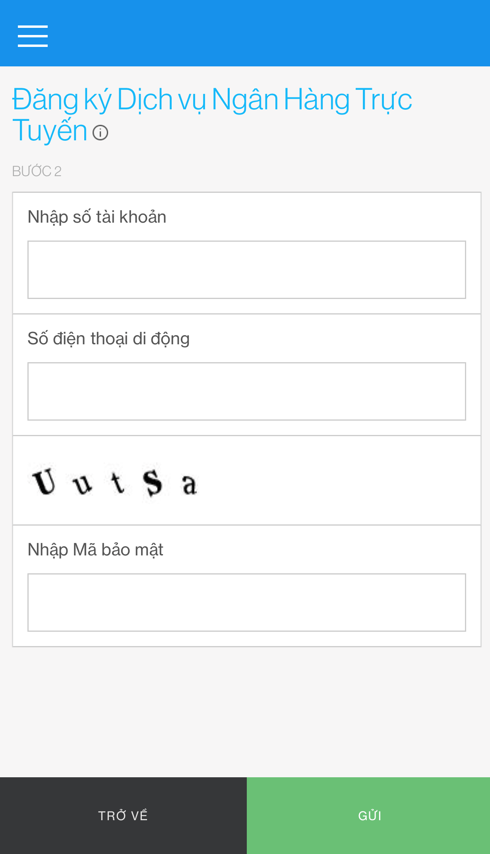Image resolution: width=490 pixels, height=854 pixels.
Task: Click inside the 'Nhập Mã bảo mật' box
Action: pyautogui.click(x=246, y=602)
